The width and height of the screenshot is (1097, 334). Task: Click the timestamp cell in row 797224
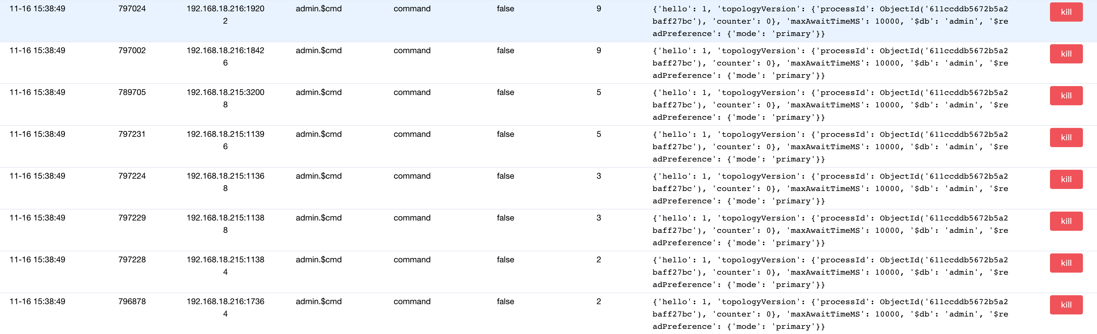37,176
